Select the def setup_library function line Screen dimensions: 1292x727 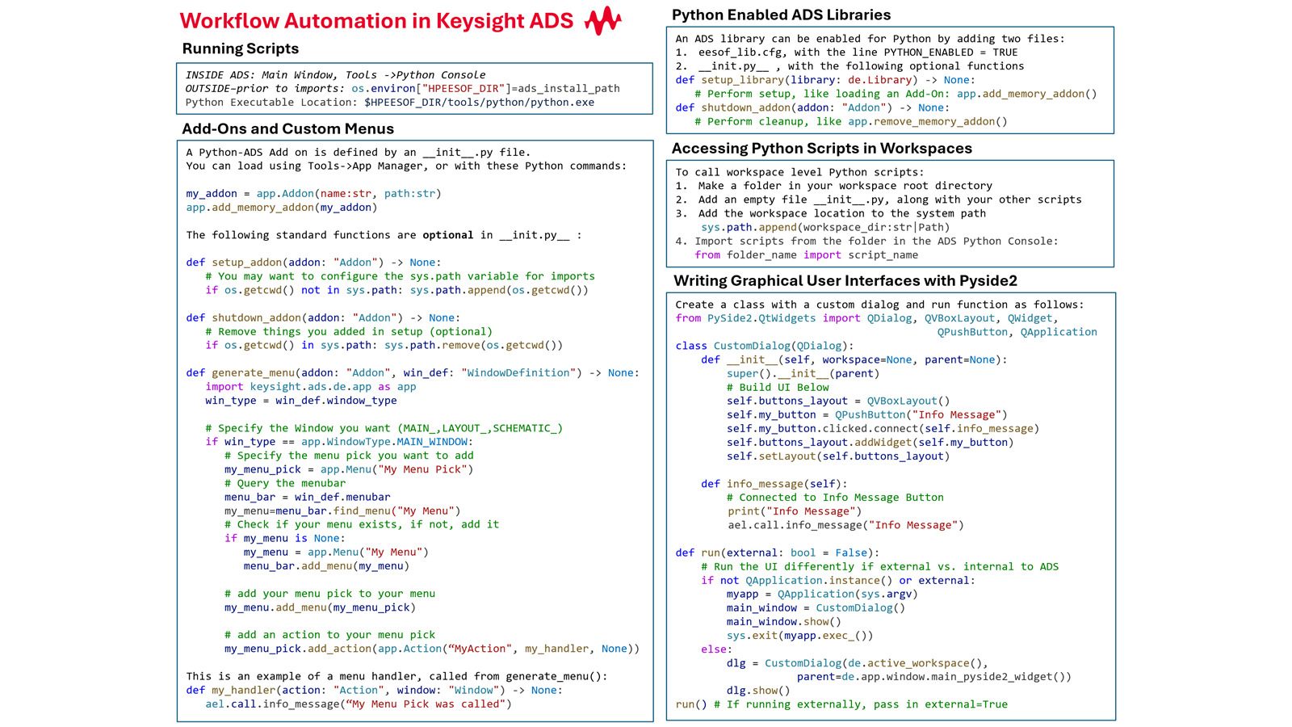tap(824, 80)
